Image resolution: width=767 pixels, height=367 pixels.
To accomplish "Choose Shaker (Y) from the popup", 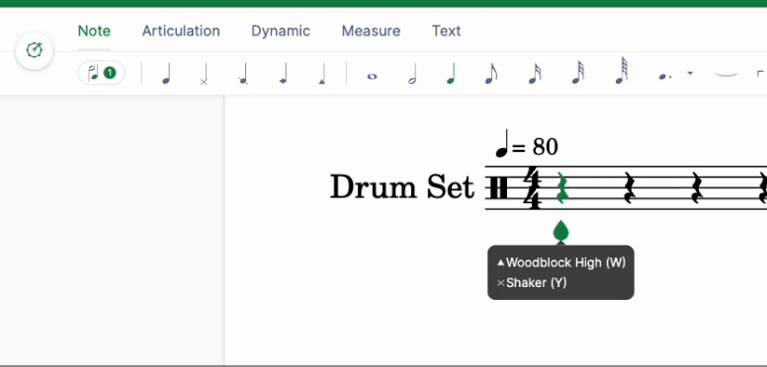I will (531, 282).
